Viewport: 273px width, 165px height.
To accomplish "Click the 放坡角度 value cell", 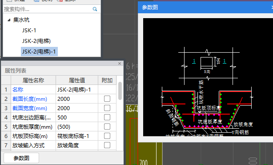I will coord(77,146).
